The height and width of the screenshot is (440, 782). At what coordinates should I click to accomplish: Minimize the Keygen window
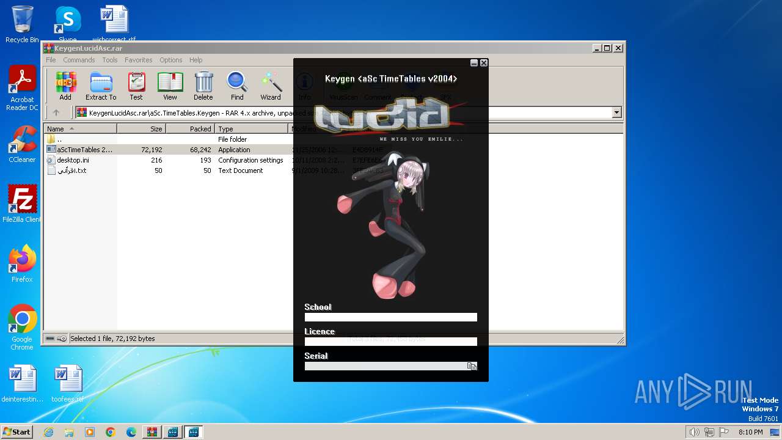tap(474, 63)
